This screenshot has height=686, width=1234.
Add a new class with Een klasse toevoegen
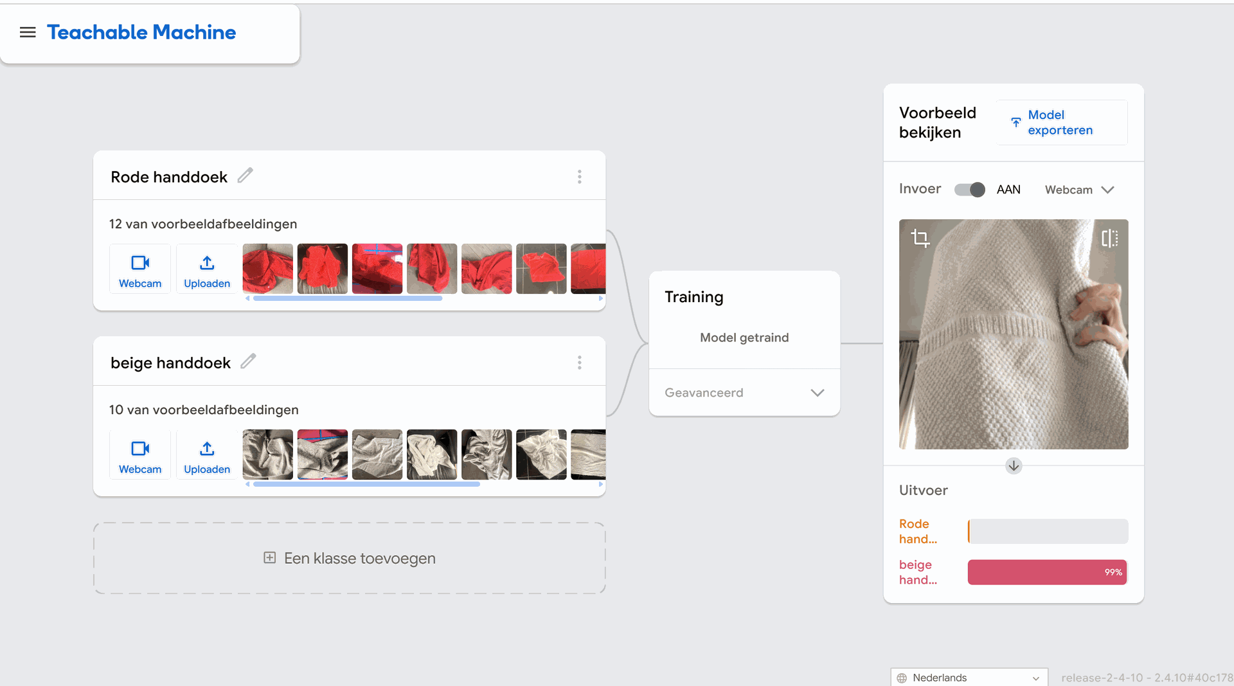click(x=350, y=558)
